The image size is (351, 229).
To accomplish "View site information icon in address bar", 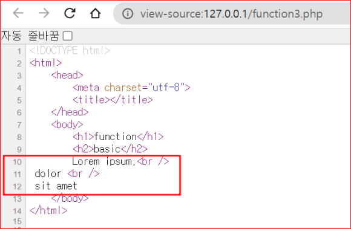I will tap(128, 14).
